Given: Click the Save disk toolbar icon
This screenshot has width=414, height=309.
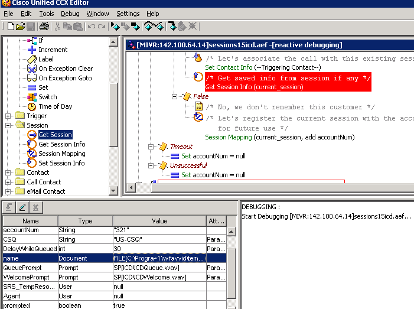Looking at the screenshot, I should tap(31, 27).
